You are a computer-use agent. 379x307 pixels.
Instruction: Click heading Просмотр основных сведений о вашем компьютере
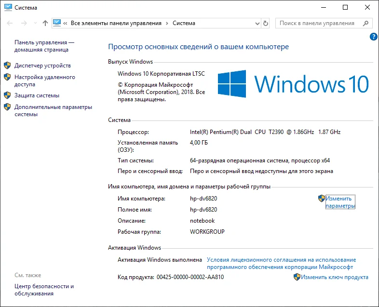tap(199, 47)
